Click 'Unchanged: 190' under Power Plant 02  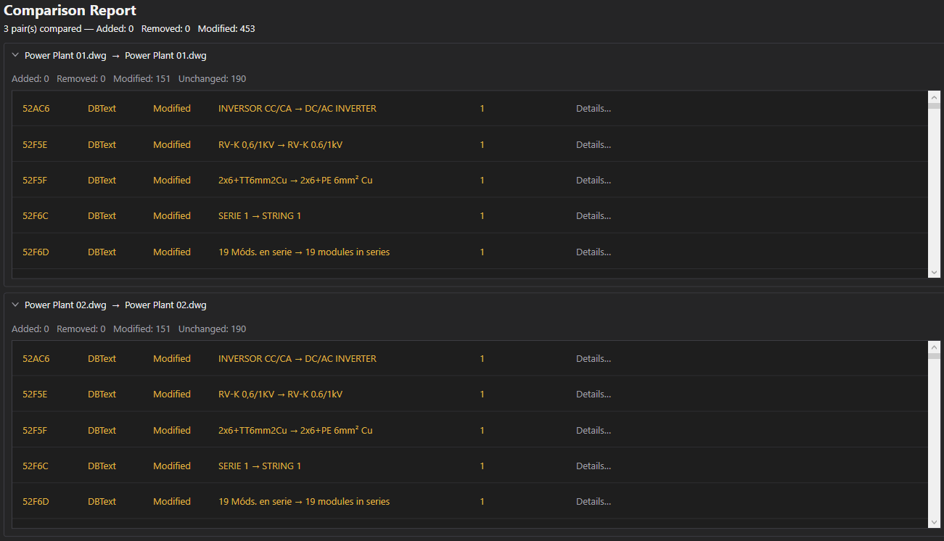[x=212, y=329]
